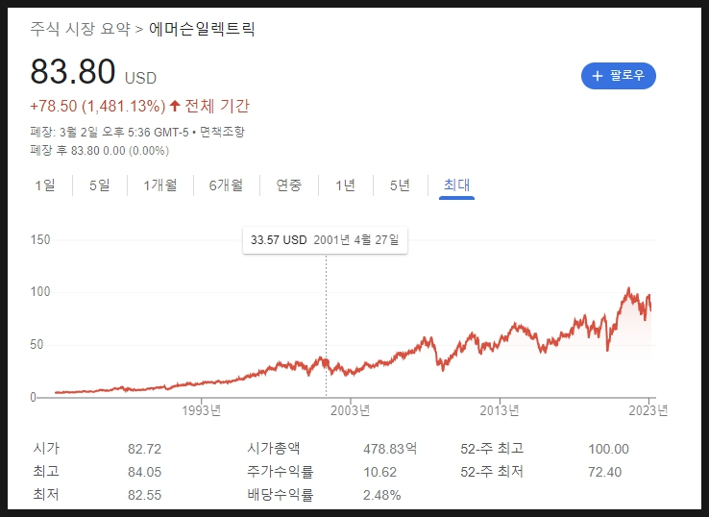Select the 5일 time range tab
This screenshot has width=709, height=517.
(x=100, y=185)
